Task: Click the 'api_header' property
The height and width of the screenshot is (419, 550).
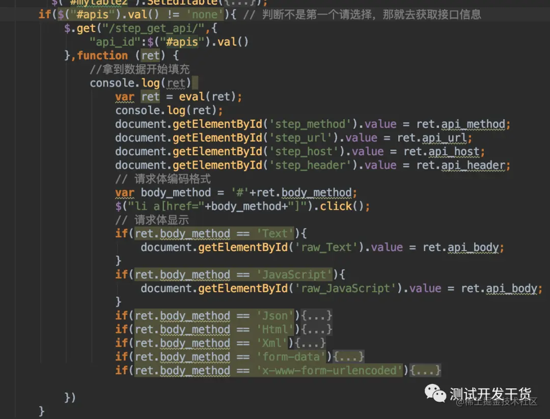Action: 473,165
